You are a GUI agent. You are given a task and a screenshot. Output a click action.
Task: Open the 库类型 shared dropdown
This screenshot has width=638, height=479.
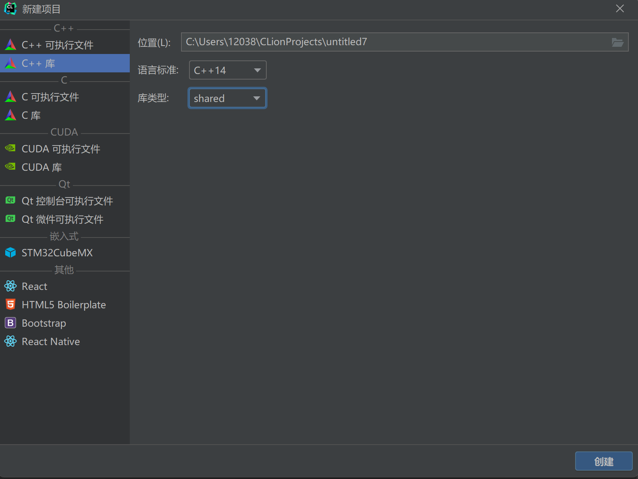227,98
